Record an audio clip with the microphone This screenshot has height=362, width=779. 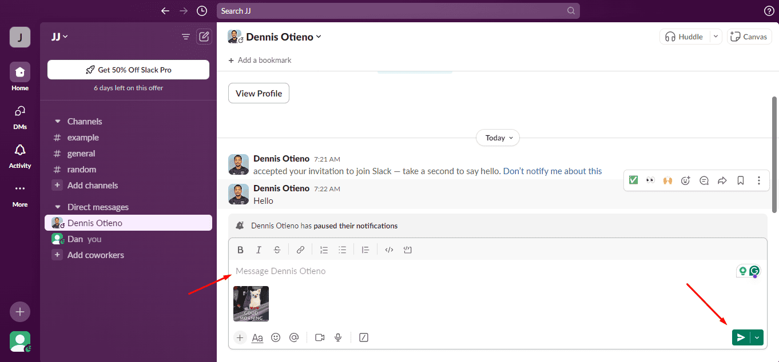coord(338,337)
